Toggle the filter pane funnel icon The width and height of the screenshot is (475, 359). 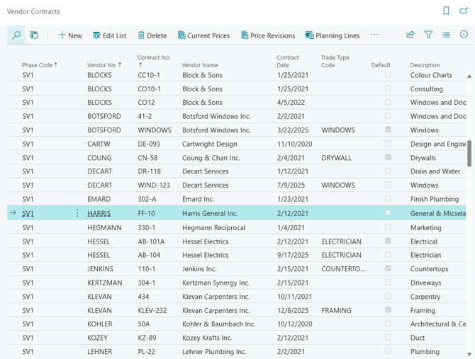(x=428, y=35)
